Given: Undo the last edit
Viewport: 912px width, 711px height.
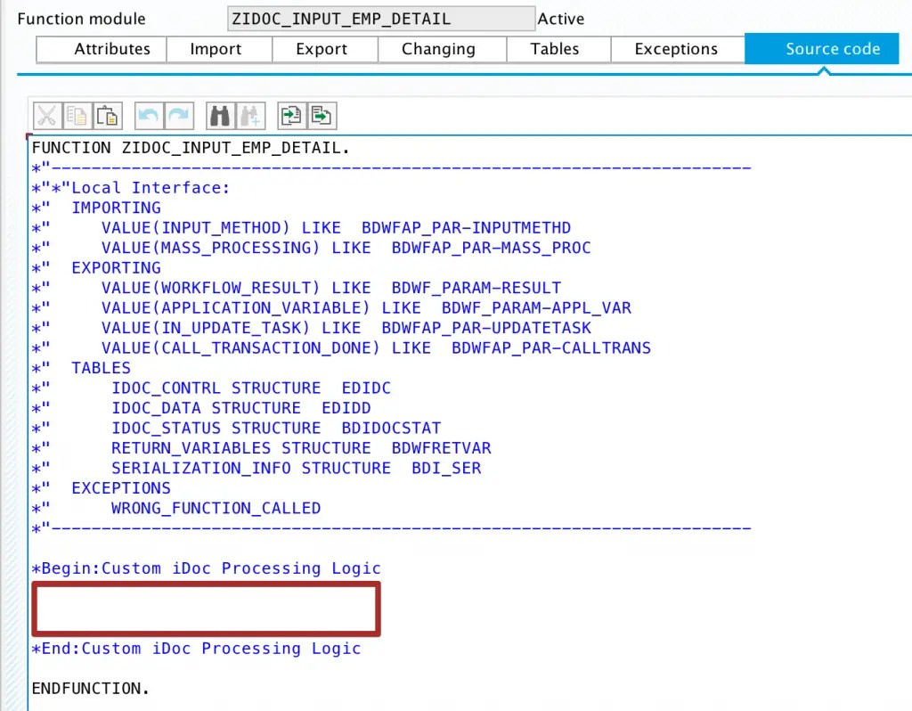Looking at the screenshot, I should tap(147, 115).
